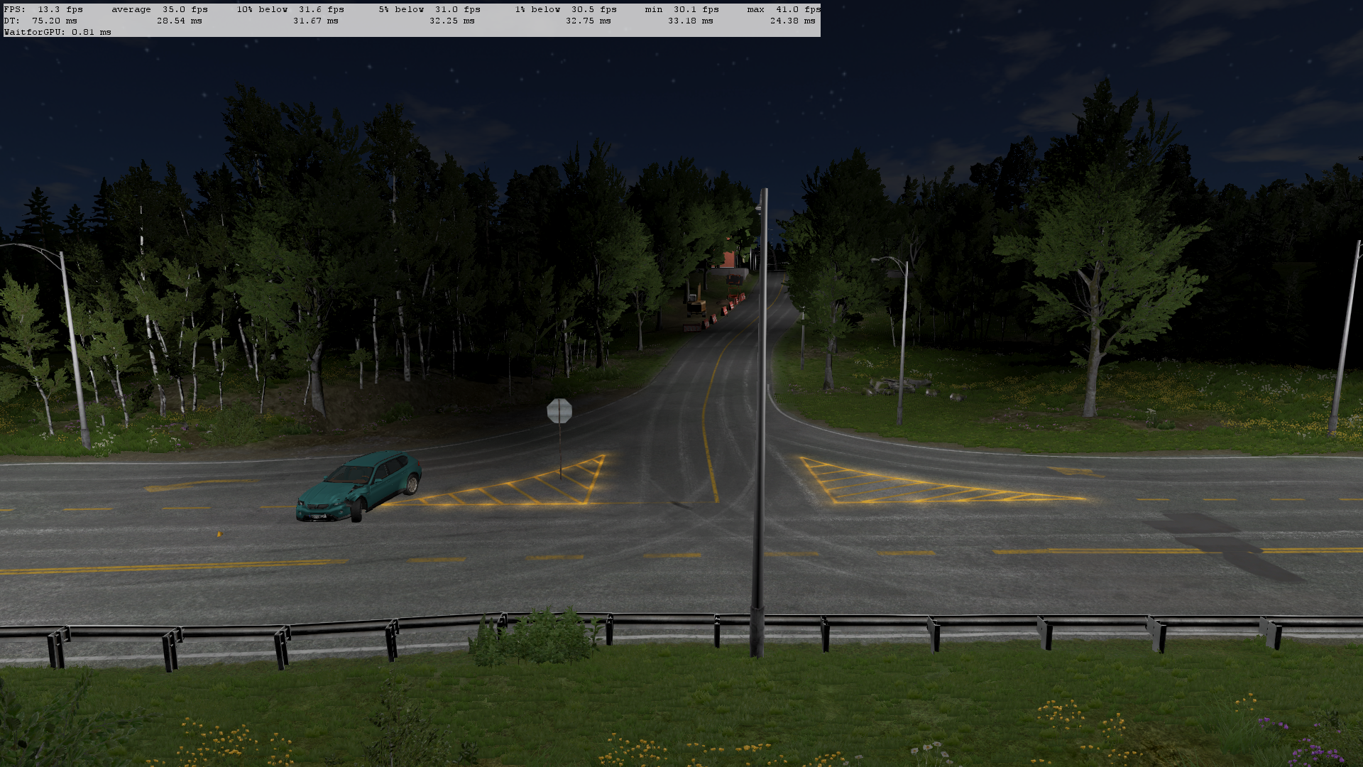Select the "5% below 31.0 fps" entry
Screen dimensions: 1363x767
click(x=429, y=9)
